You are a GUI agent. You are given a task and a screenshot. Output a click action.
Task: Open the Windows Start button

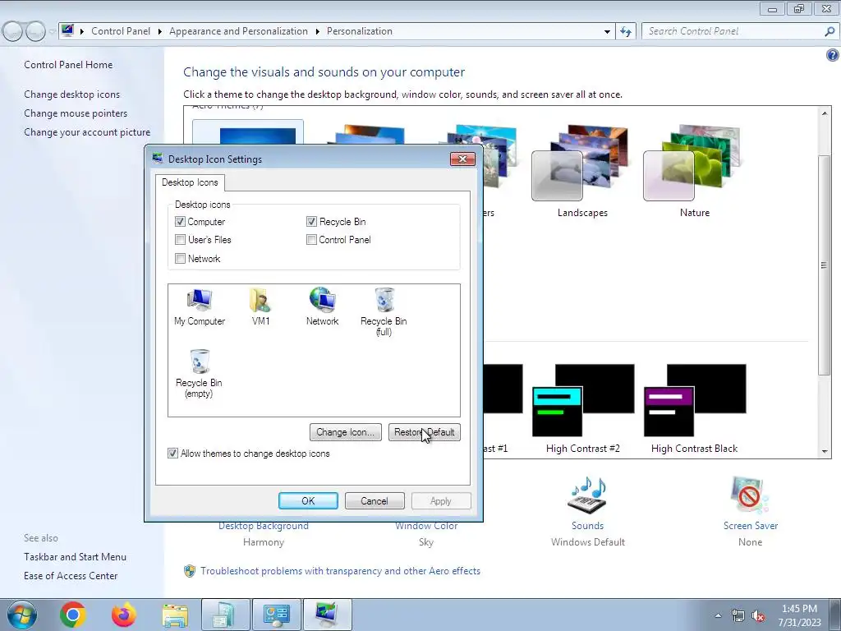[x=22, y=615]
